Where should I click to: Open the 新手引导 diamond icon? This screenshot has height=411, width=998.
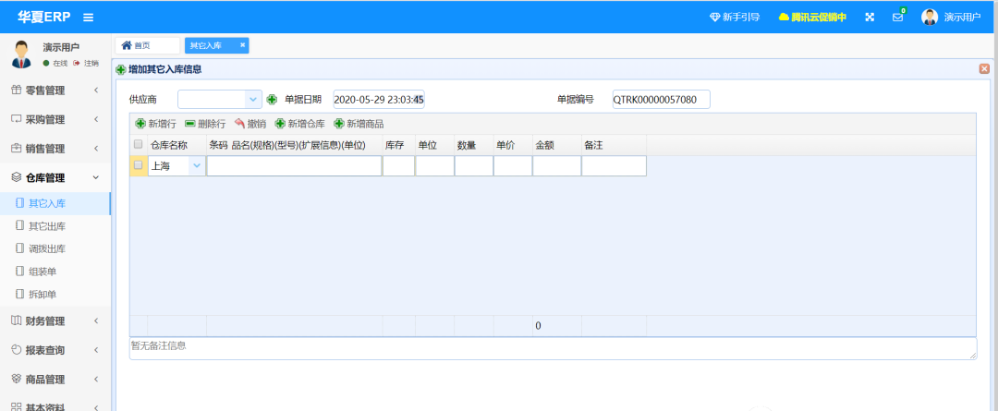click(x=714, y=18)
